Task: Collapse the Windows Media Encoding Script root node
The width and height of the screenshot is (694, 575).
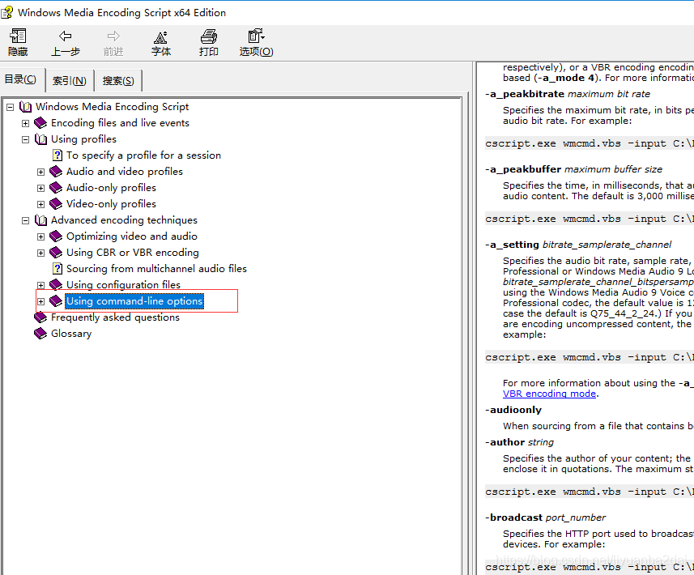Action: 11,107
